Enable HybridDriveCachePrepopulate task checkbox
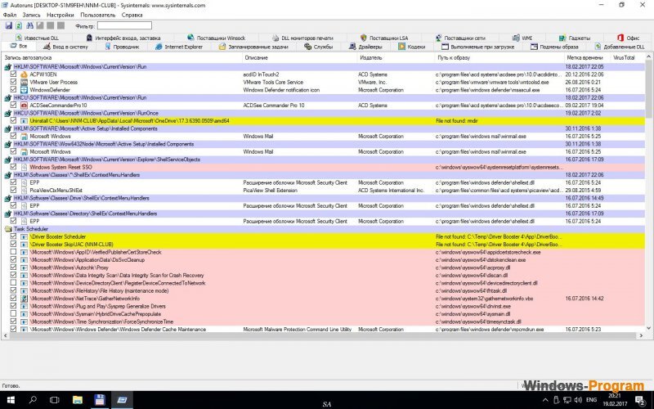This screenshot has height=409, width=654. click(x=13, y=314)
